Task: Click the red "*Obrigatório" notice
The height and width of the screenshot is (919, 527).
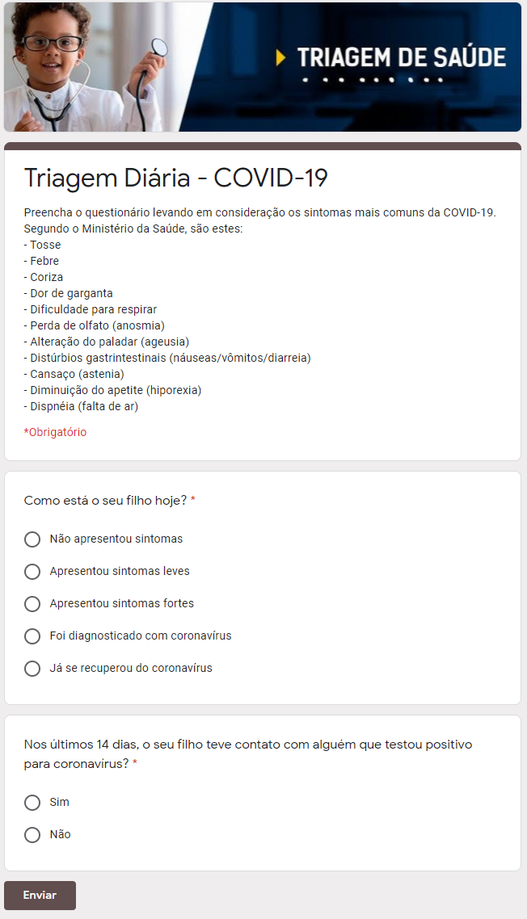Action: pos(55,432)
